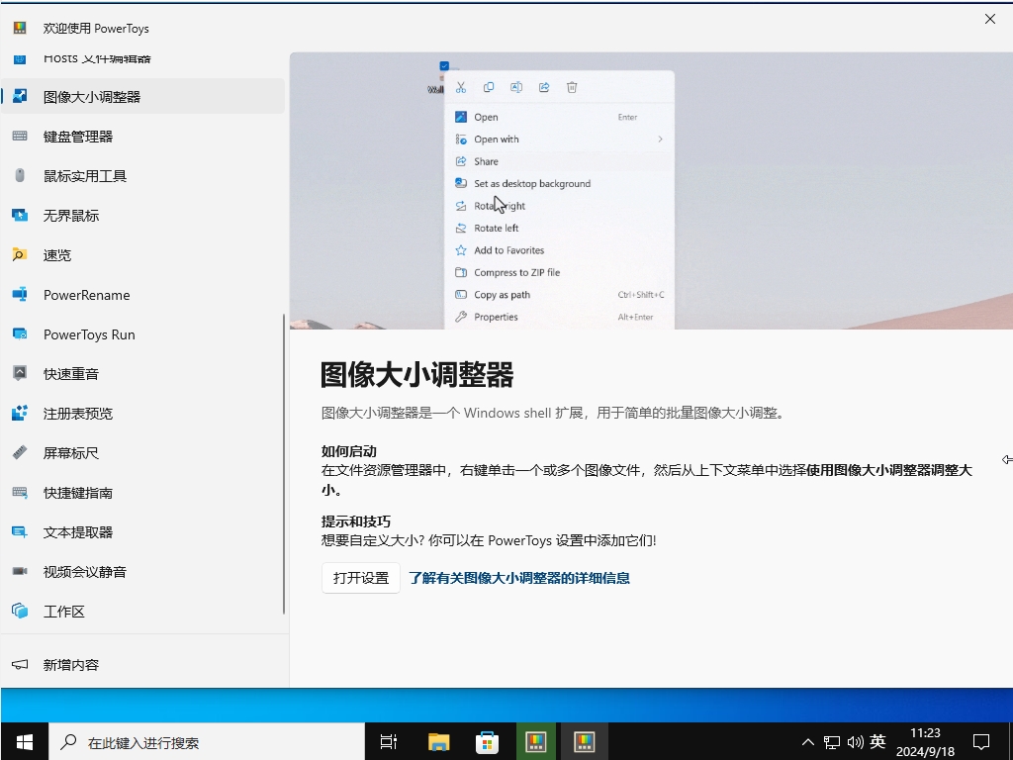Open Task View from the taskbar
Image resolution: width=1013 pixels, height=760 pixels.
click(389, 741)
